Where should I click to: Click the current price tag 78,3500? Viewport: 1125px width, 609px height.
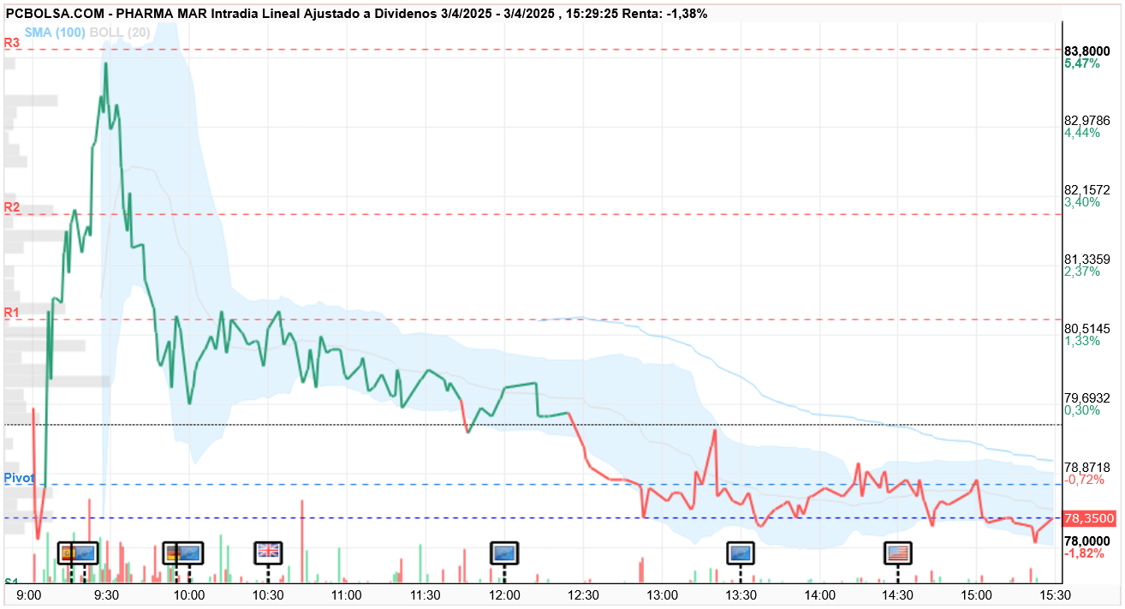(x=1089, y=518)
